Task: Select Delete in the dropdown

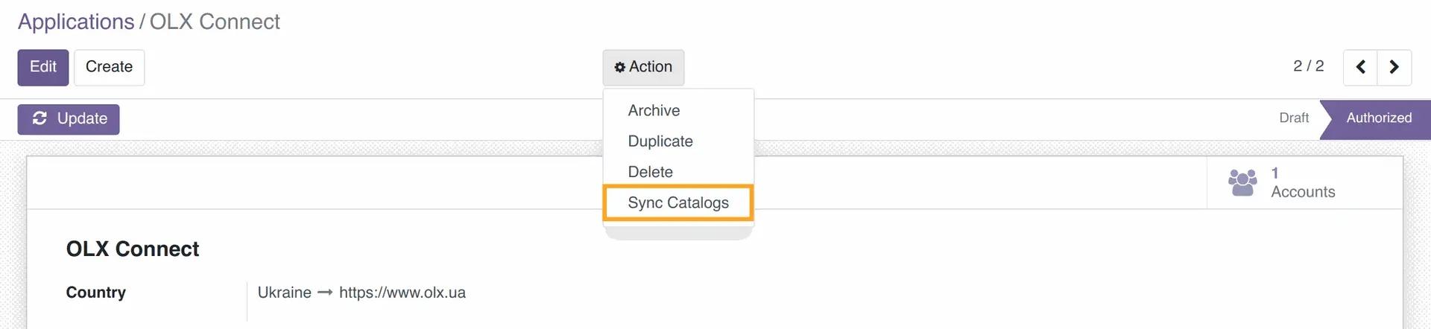Action: coord(650,172)
